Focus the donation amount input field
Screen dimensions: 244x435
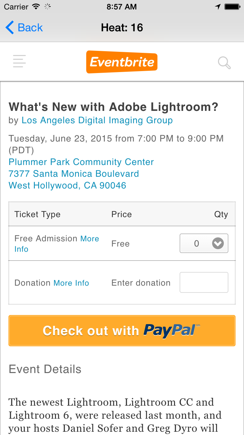[204, 282]
